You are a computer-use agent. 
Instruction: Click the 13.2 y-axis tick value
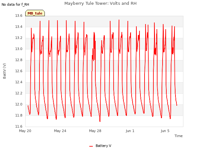19,38
